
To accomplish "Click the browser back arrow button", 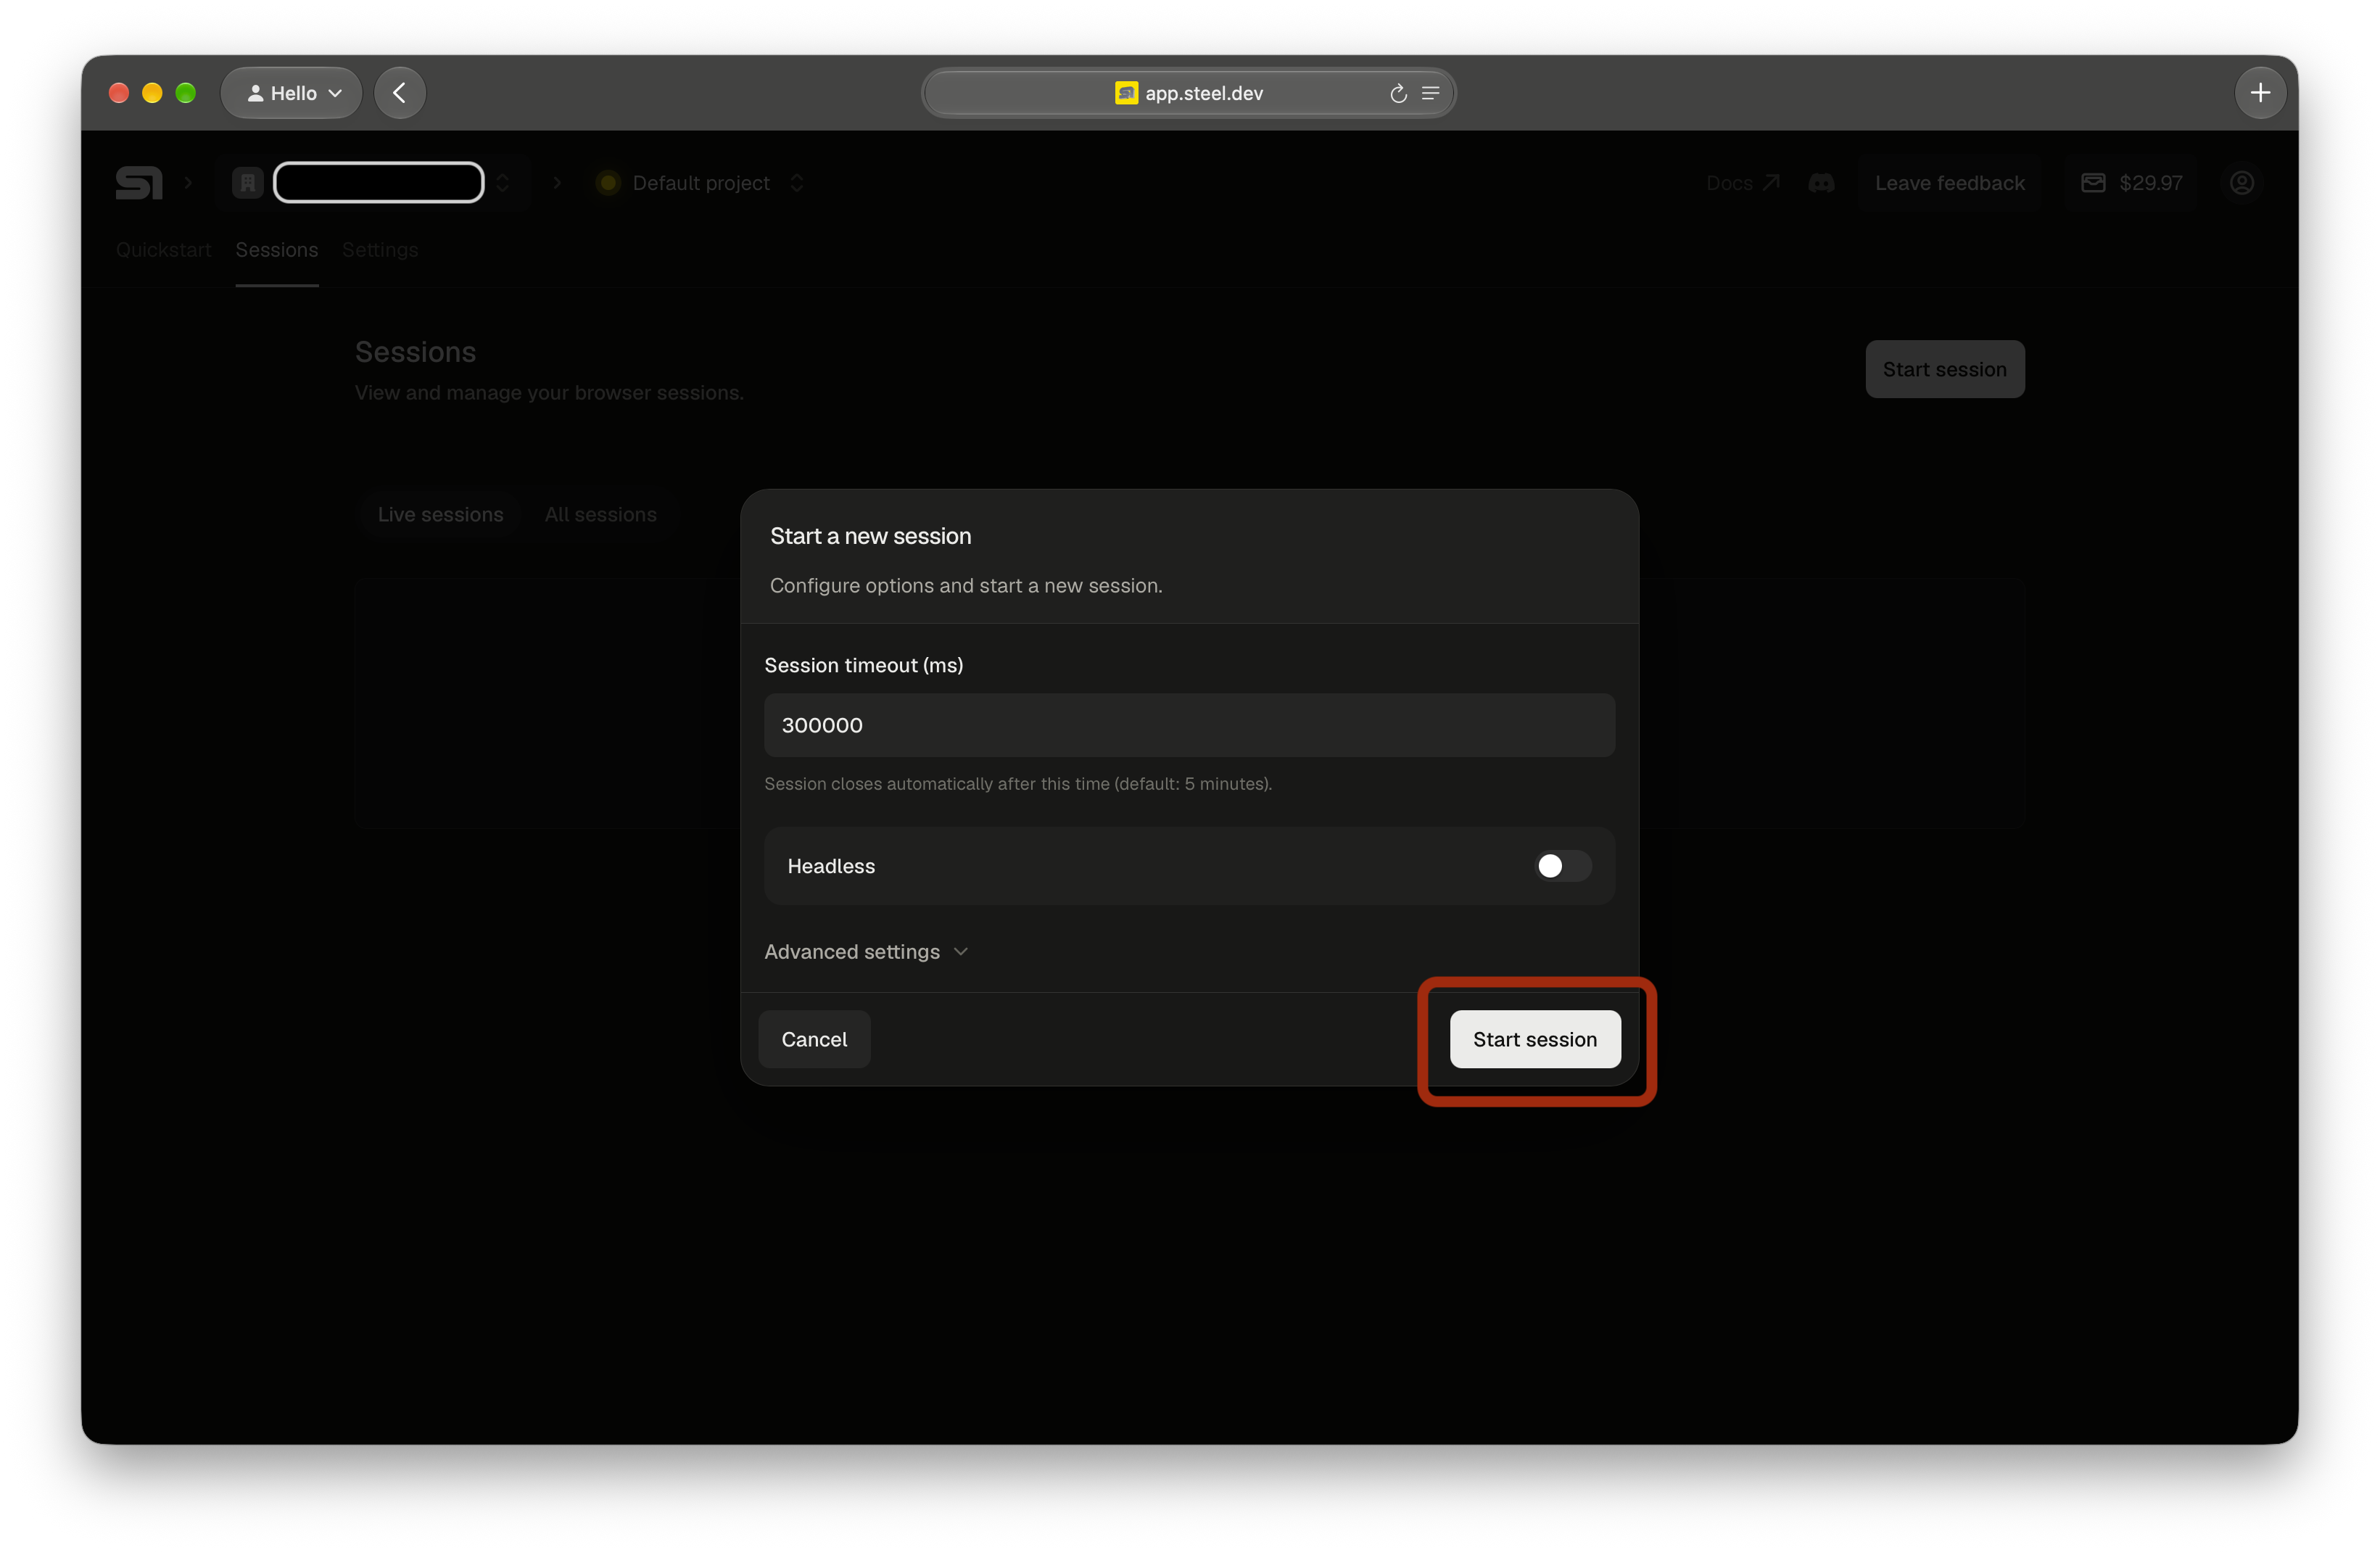I will point(400,93).
